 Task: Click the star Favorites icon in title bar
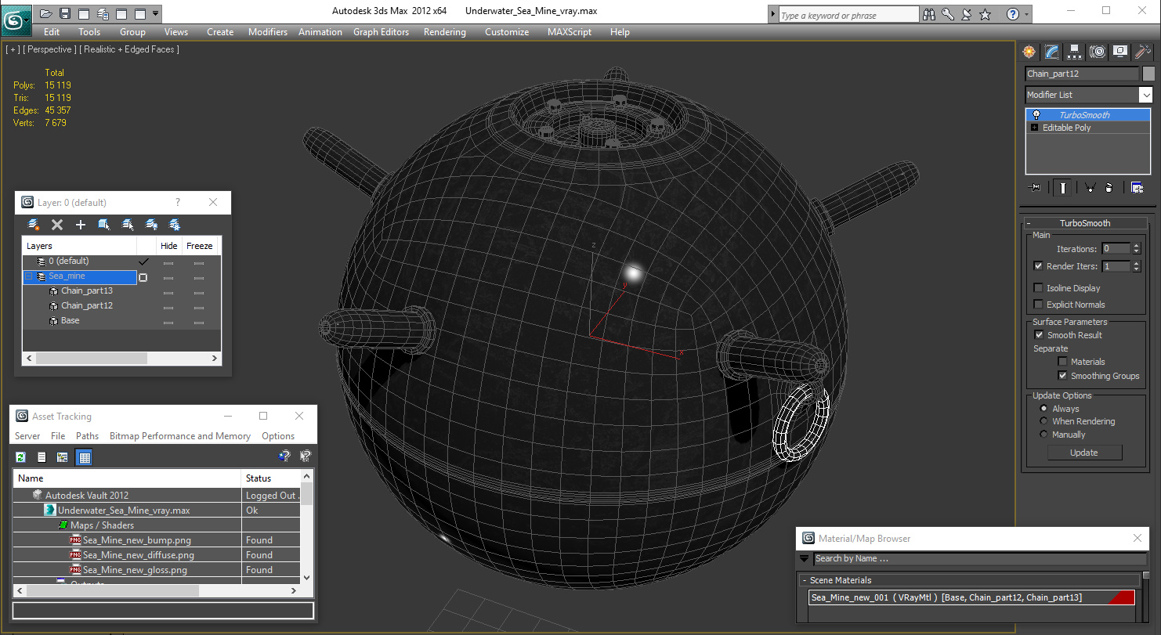pyautogui.click(x=986, y=14)
